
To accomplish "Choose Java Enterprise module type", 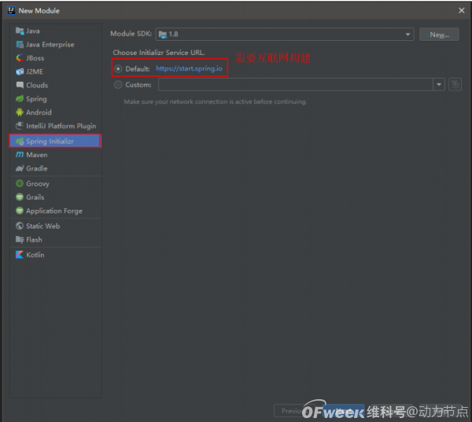I will tap(56, 45).
